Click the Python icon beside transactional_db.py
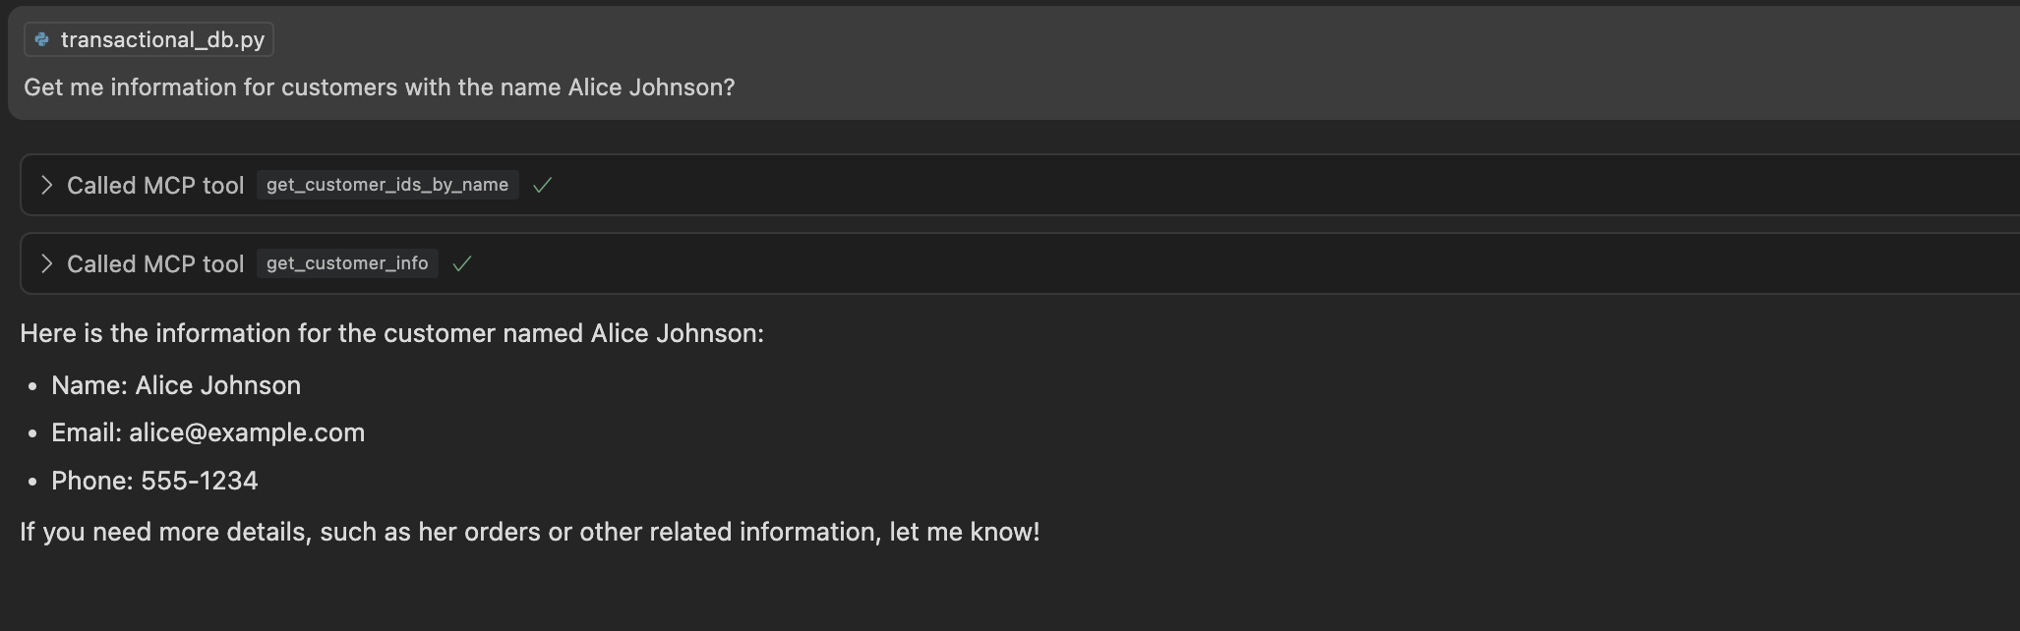2020x631 pixels. point(41,39)
